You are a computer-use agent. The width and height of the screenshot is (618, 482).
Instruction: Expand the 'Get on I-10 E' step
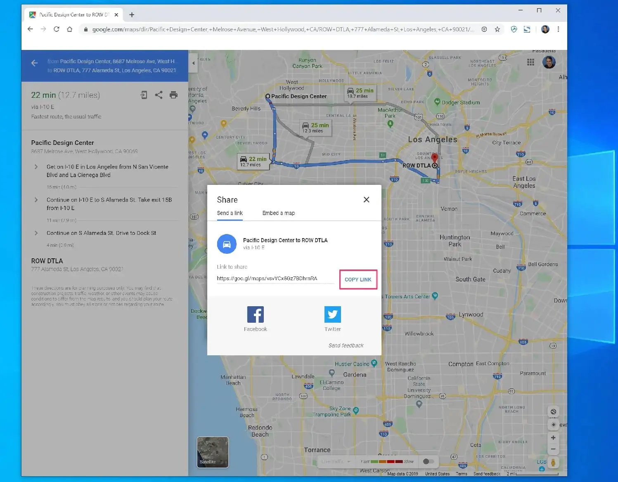coord(36,167)
